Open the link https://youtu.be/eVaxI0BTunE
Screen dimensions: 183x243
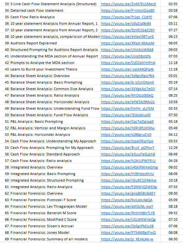(128, 37)
